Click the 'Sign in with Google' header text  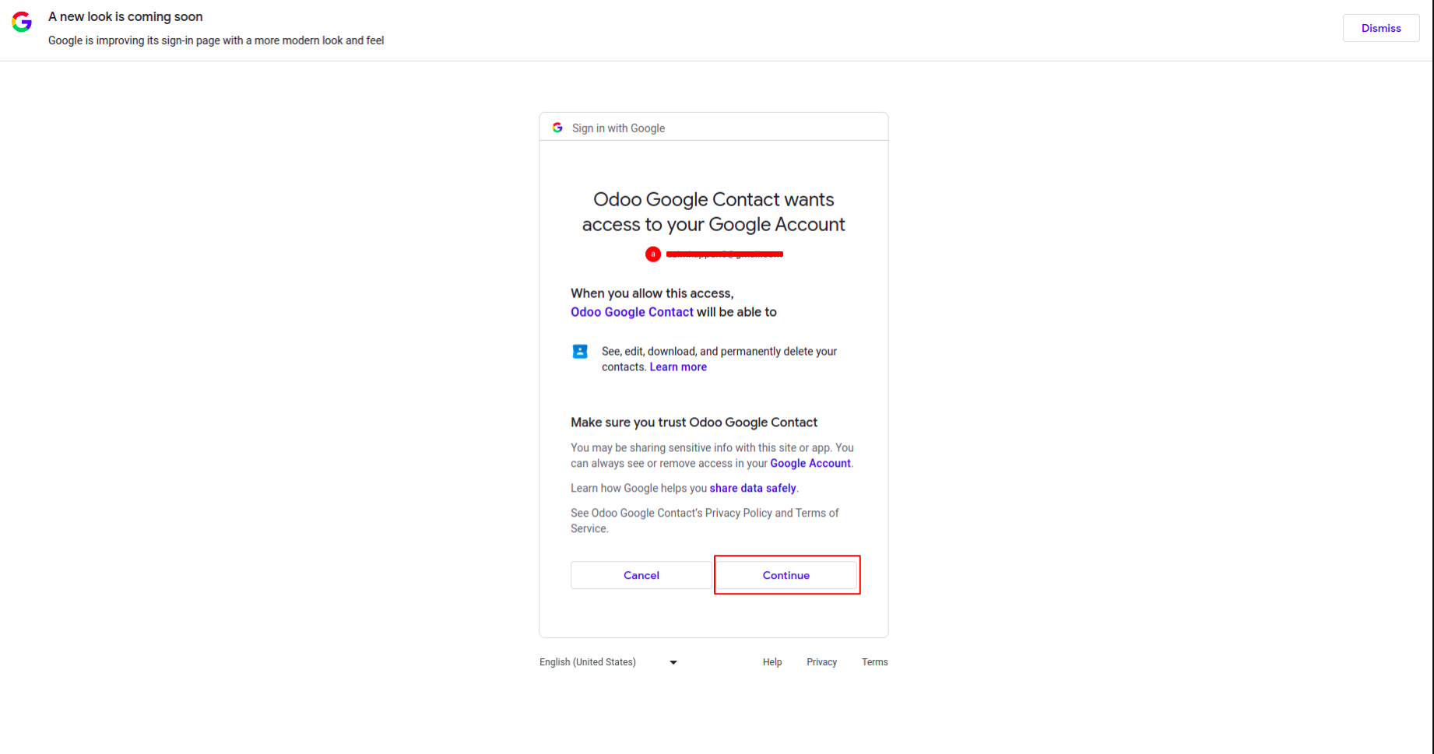click(x=618, y=128)
